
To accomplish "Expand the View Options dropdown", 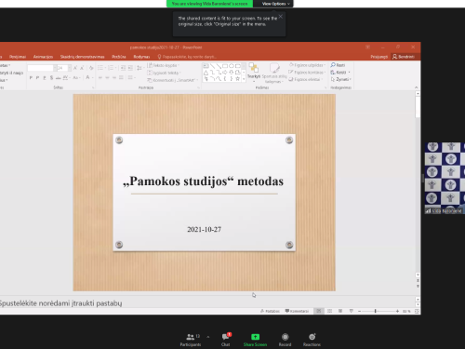I will [275, 4].
